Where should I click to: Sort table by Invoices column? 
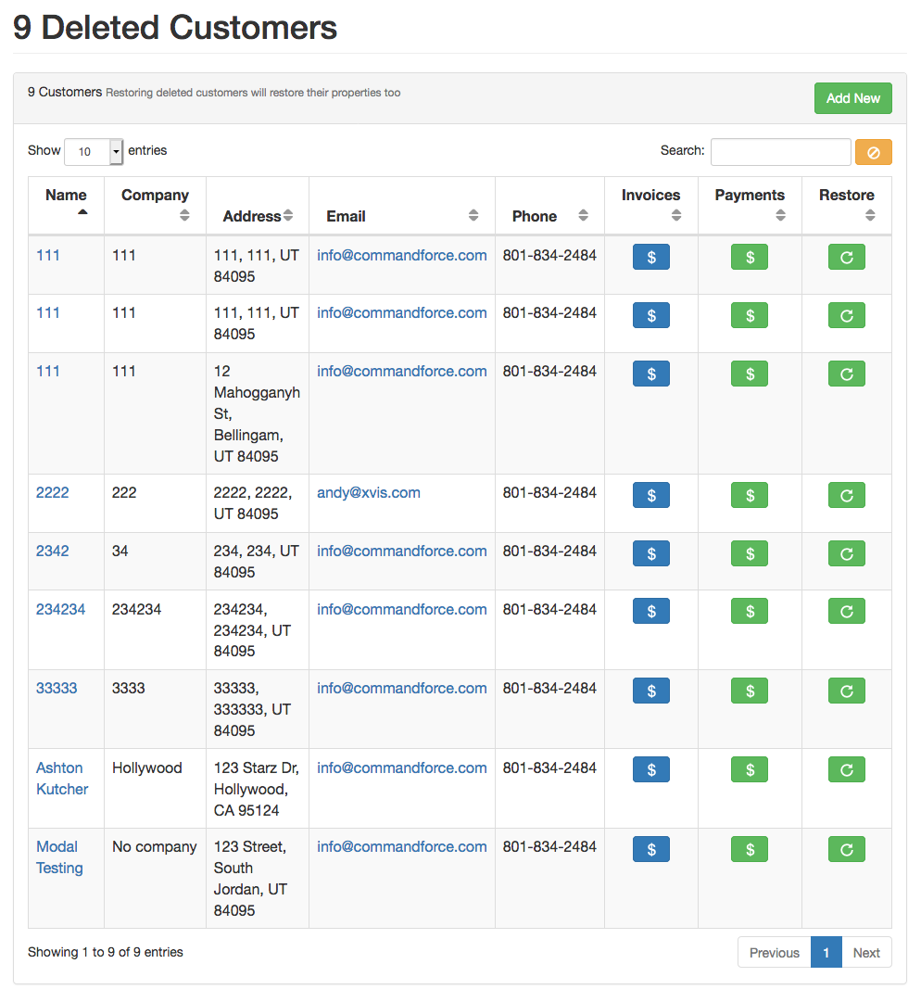(650, 205)
